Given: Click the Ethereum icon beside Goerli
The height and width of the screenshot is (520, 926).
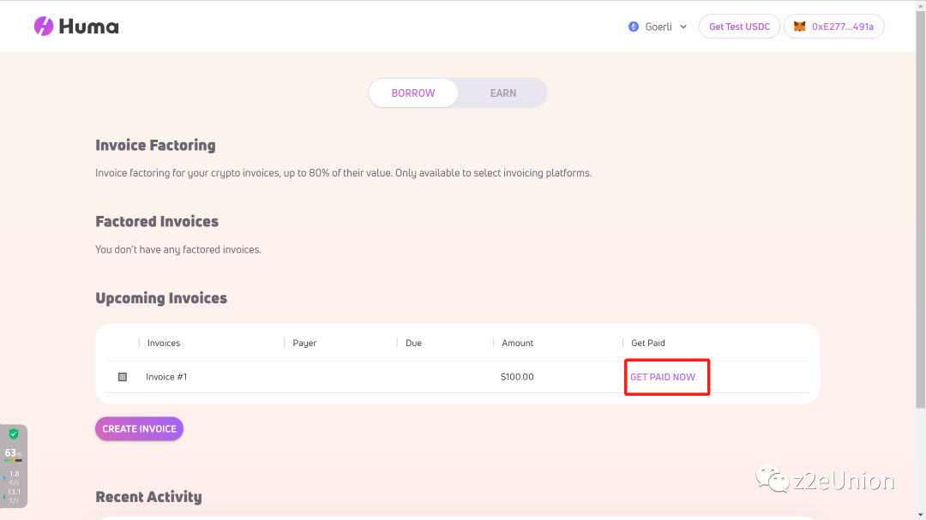Looking at the screenshot, I should pyautogui.click(x=634, y=27).
